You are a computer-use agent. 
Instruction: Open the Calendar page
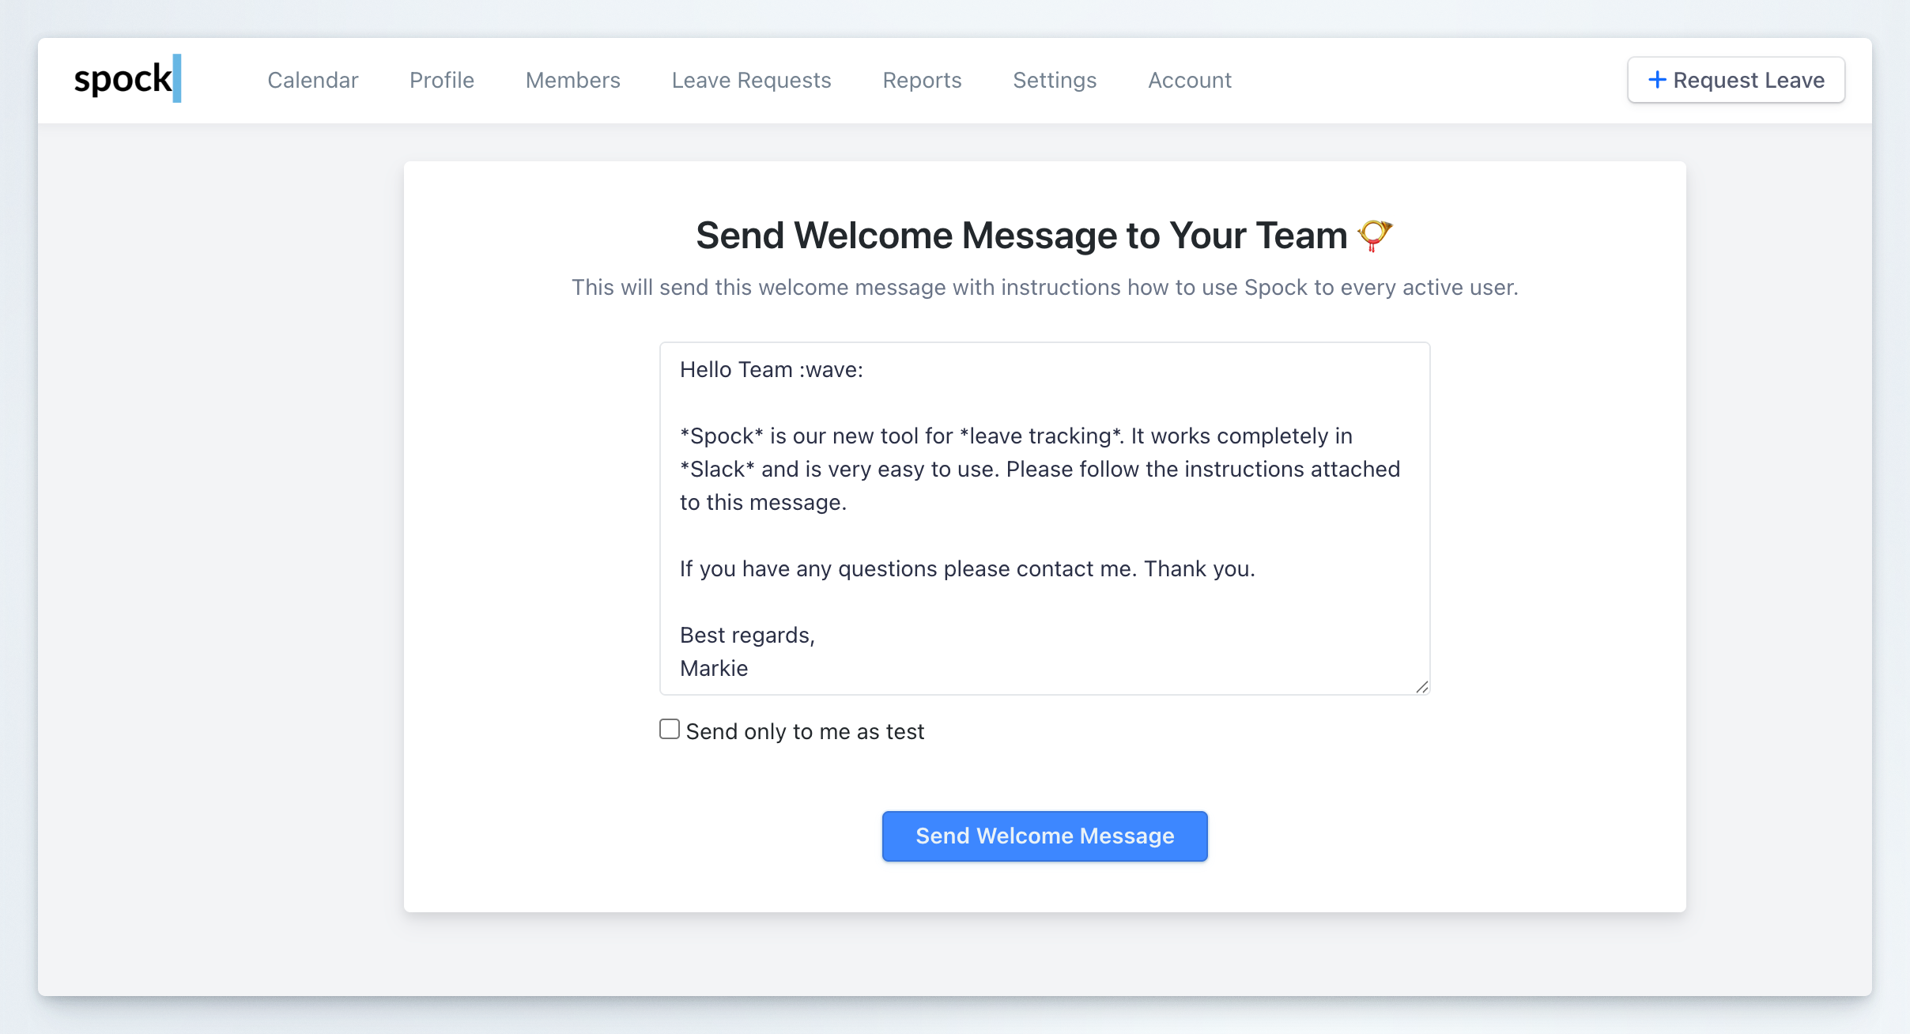tap(313, 80)
